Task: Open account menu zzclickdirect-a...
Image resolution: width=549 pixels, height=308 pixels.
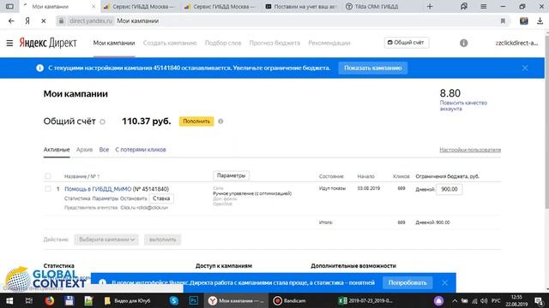Action: tap(516, 43)
